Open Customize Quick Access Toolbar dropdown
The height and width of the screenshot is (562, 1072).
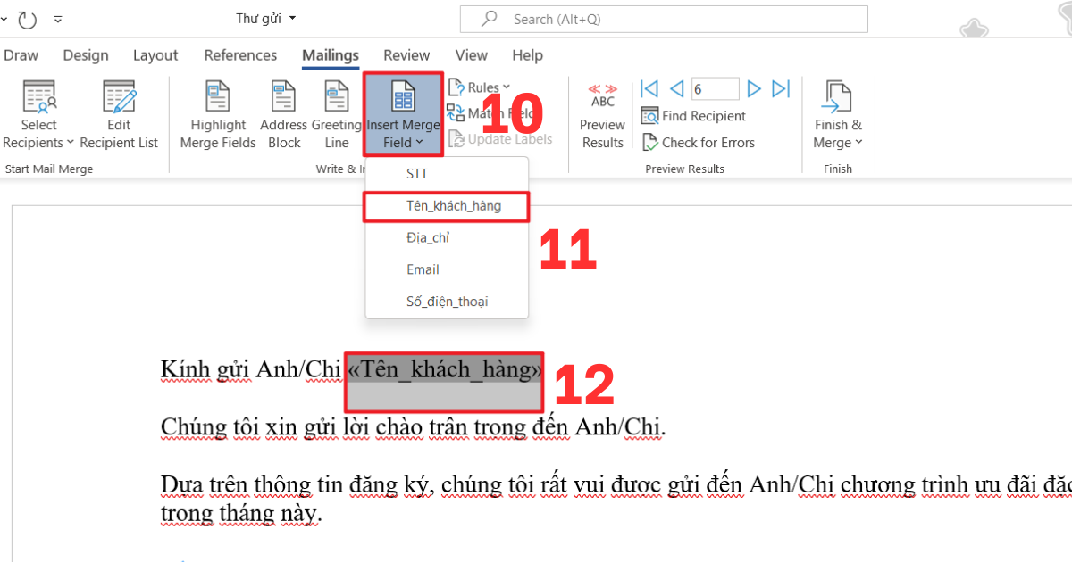click(x=58, y=19)
